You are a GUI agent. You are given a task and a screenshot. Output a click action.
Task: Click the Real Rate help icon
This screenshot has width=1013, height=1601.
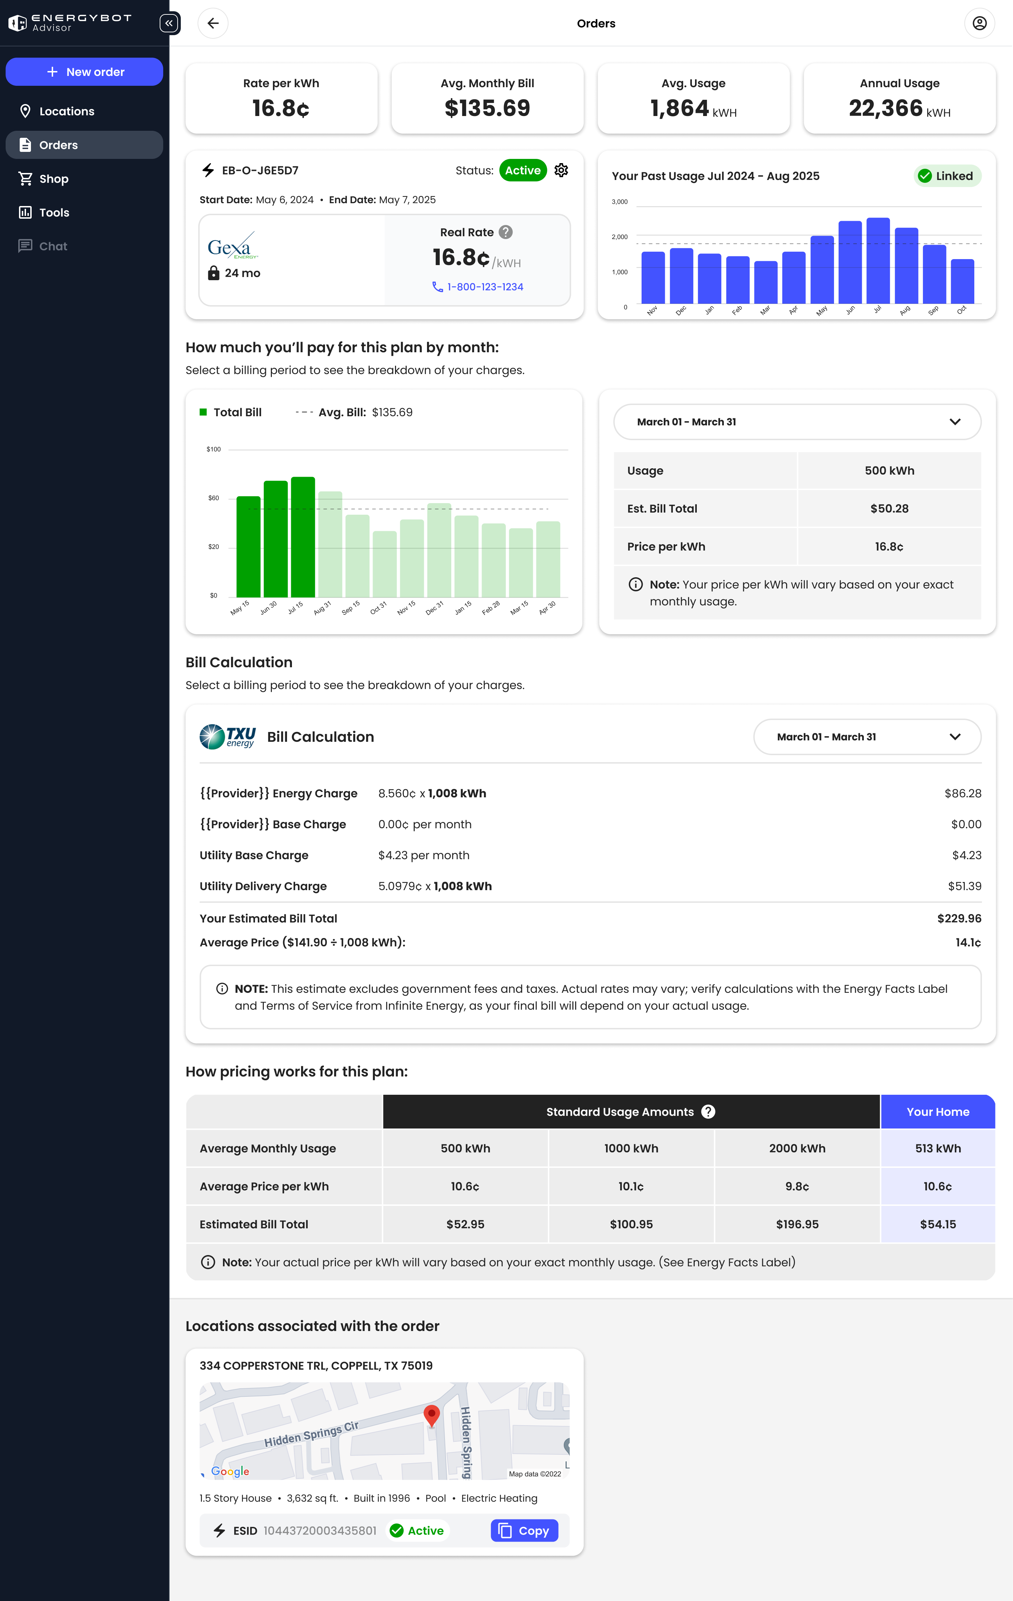[505, 232]
